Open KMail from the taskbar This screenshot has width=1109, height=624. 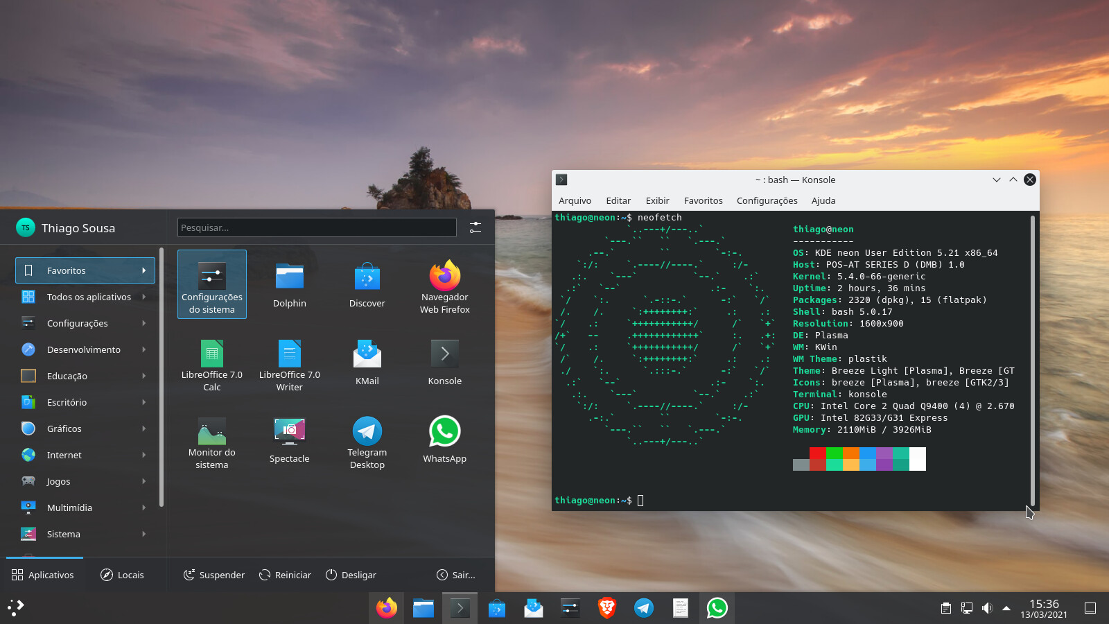tap(533, 608)
